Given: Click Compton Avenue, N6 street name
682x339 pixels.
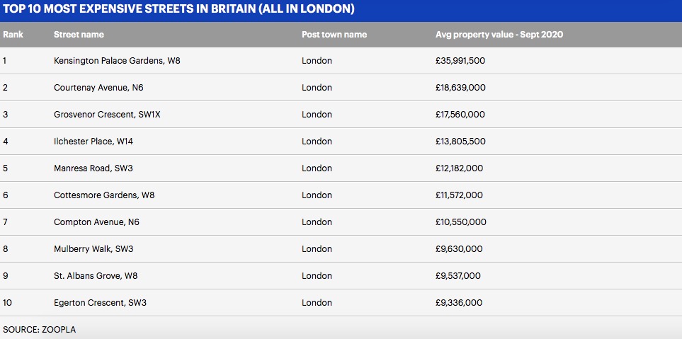Looking at the screenshot, I should tap(96, 222).
